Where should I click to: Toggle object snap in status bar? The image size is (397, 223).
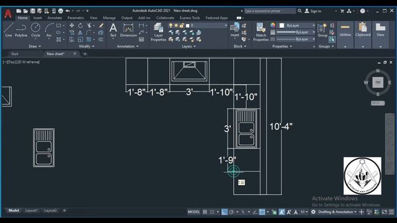pos(262,212)
